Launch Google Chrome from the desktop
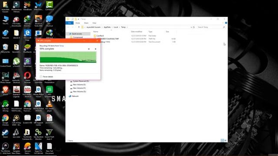The height and width of the screenshot is (156, 278). [5, 120]
